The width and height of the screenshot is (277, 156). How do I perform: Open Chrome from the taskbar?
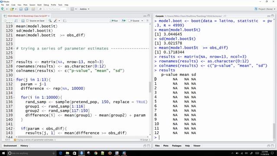tap(96, 153)
